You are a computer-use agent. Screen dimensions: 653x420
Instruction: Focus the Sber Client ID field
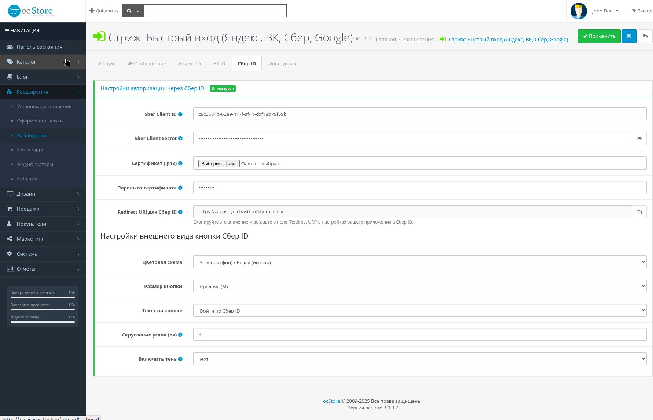420,114
